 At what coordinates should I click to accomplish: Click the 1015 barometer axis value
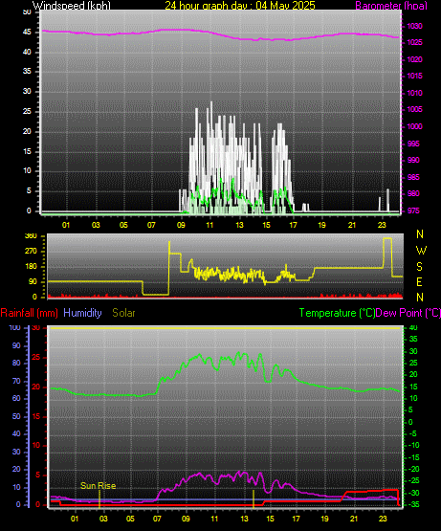[x=414, y=76]
